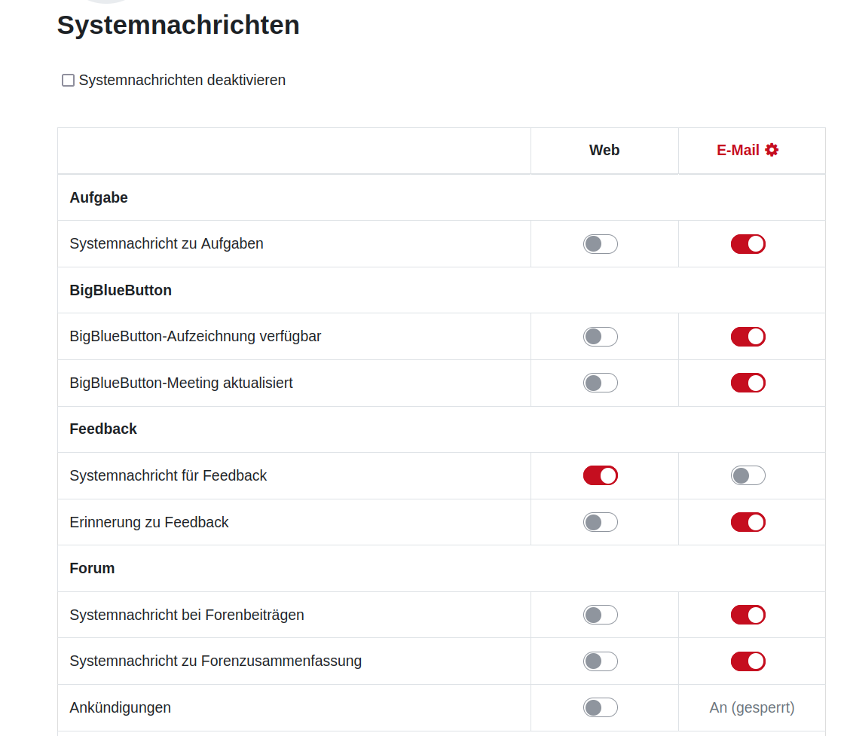Click the E-Mail column header link

click(738, 150)
